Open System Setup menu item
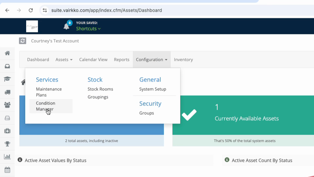 [x=153, y=89]
